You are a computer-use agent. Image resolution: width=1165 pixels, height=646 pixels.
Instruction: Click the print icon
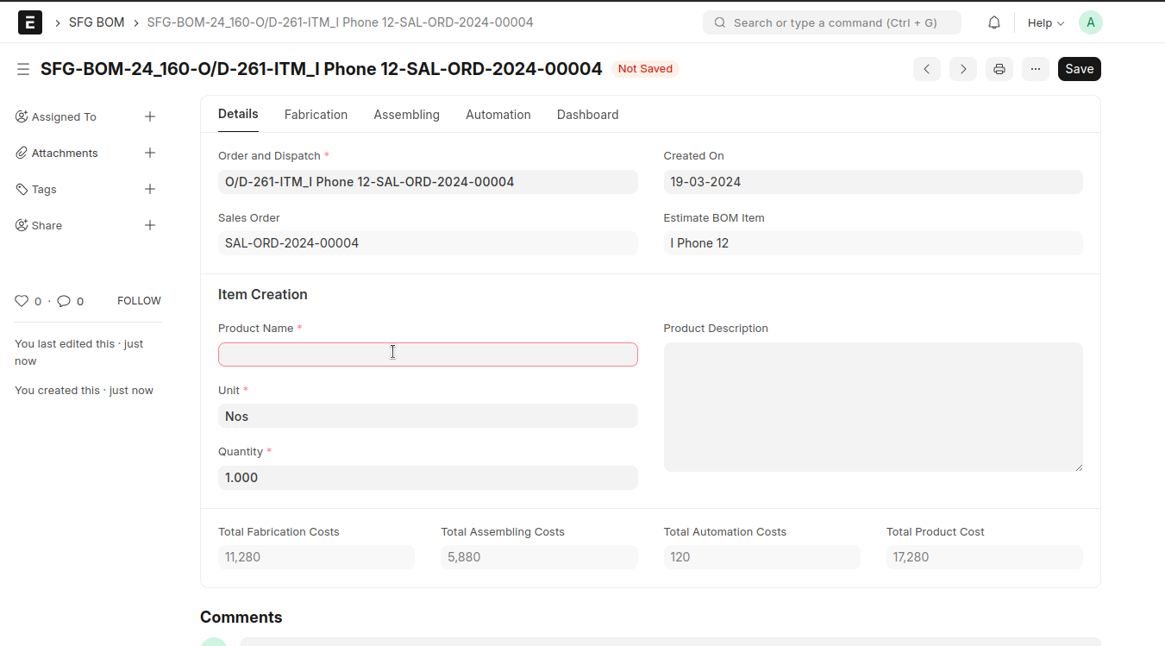[x=999, y=69]
